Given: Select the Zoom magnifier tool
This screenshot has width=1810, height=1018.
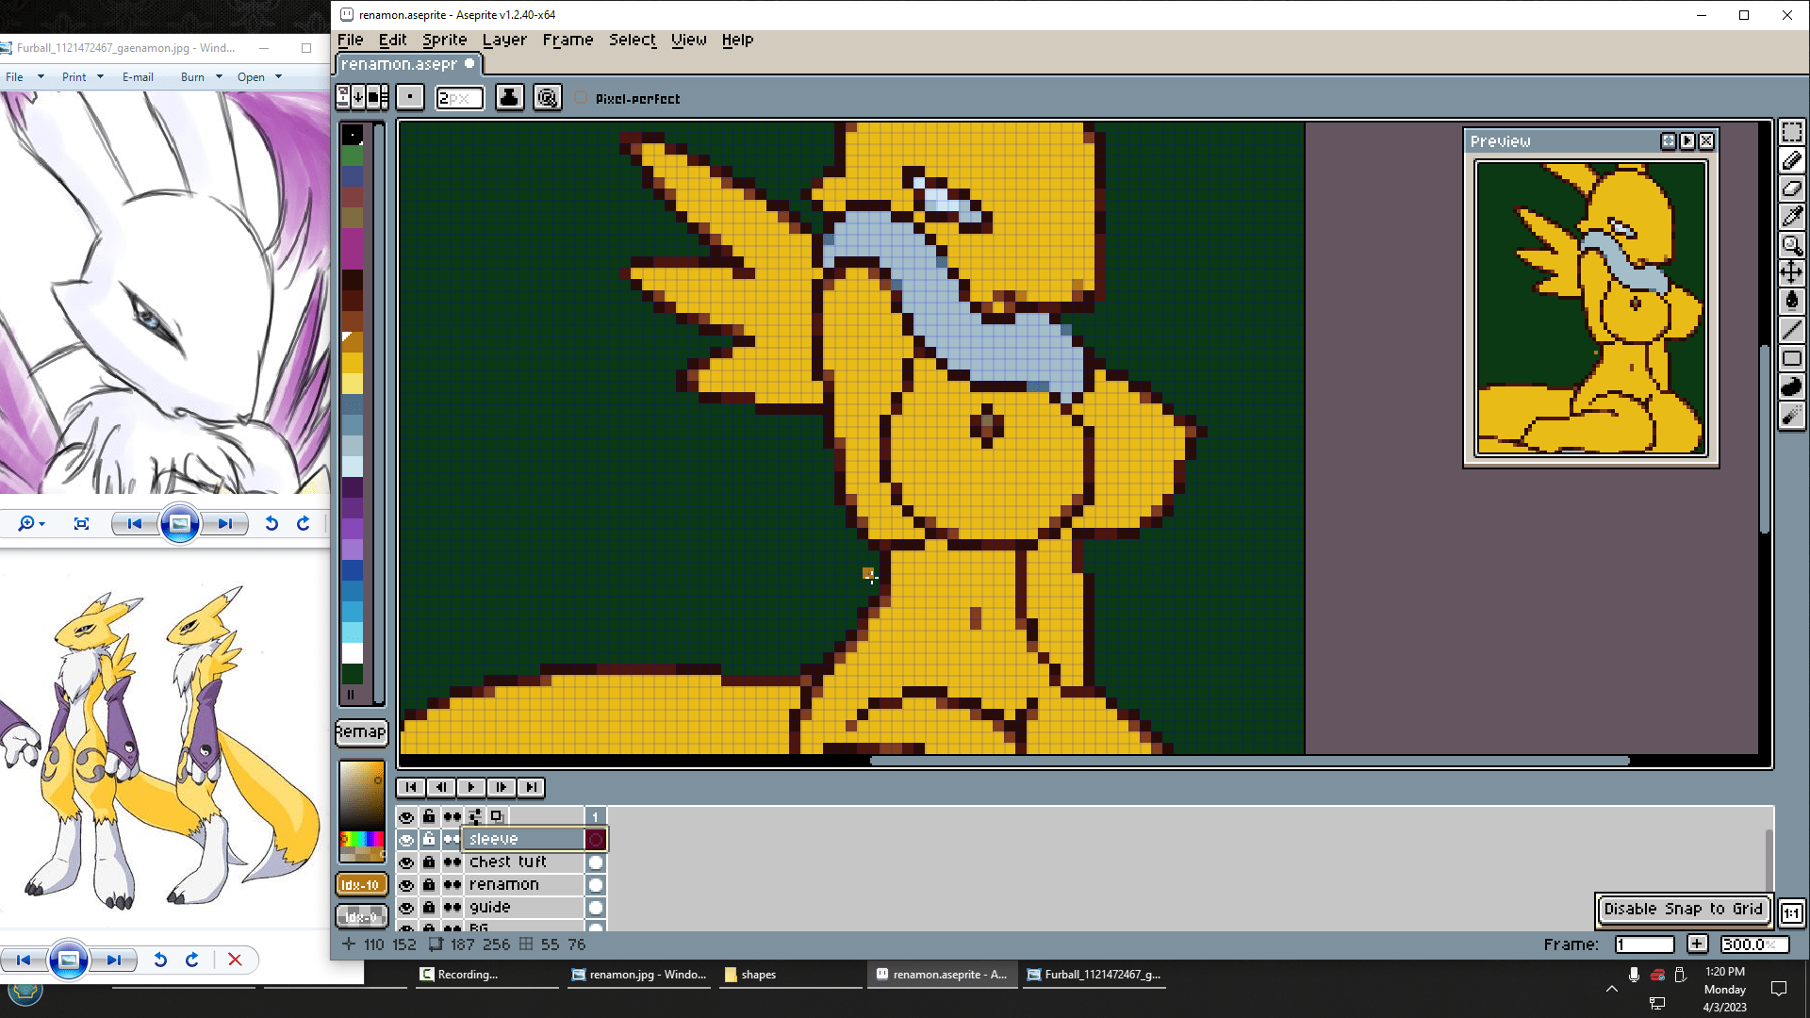Looking at the screenshot, I should point(1791,245).
